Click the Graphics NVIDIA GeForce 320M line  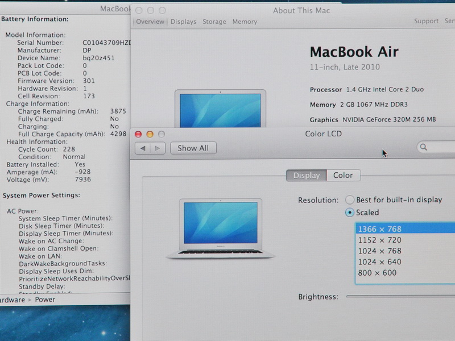click(373, 119)
